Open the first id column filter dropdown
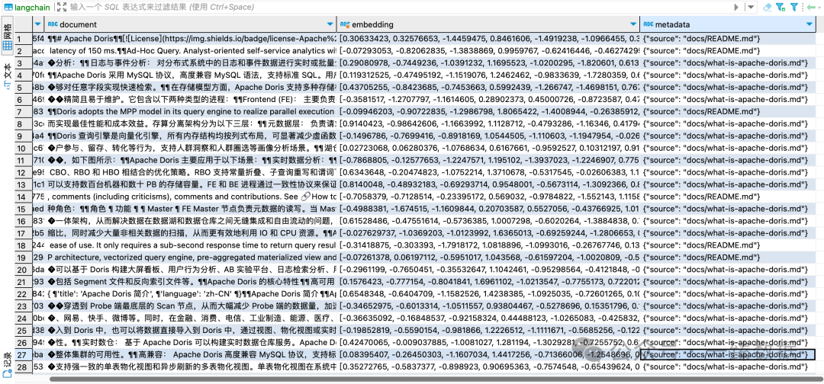 tap(38, 24)
